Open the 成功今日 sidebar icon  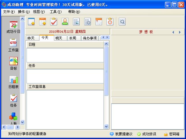(14, 25)
